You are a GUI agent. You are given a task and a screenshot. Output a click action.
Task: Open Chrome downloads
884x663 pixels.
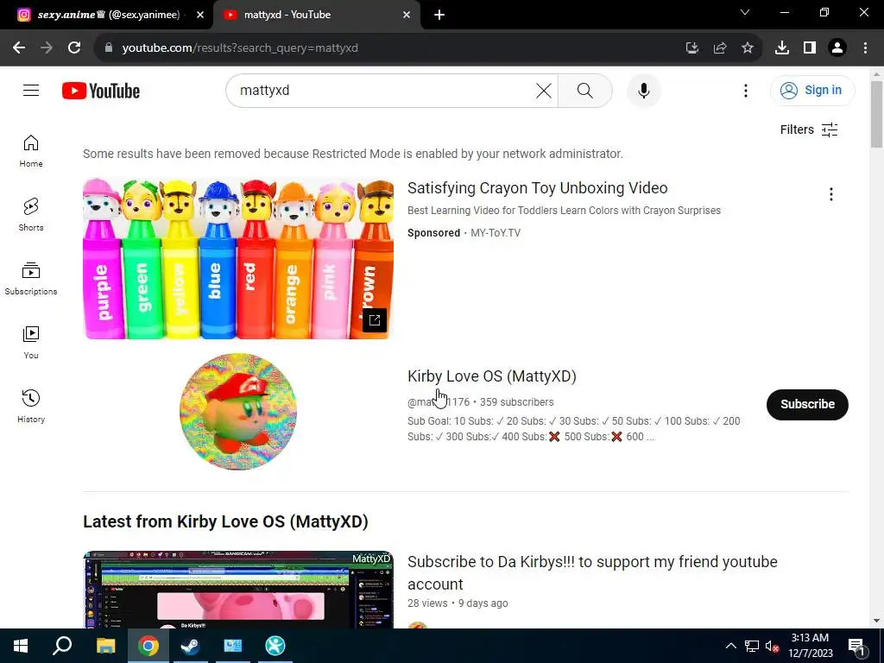point(782,48)
